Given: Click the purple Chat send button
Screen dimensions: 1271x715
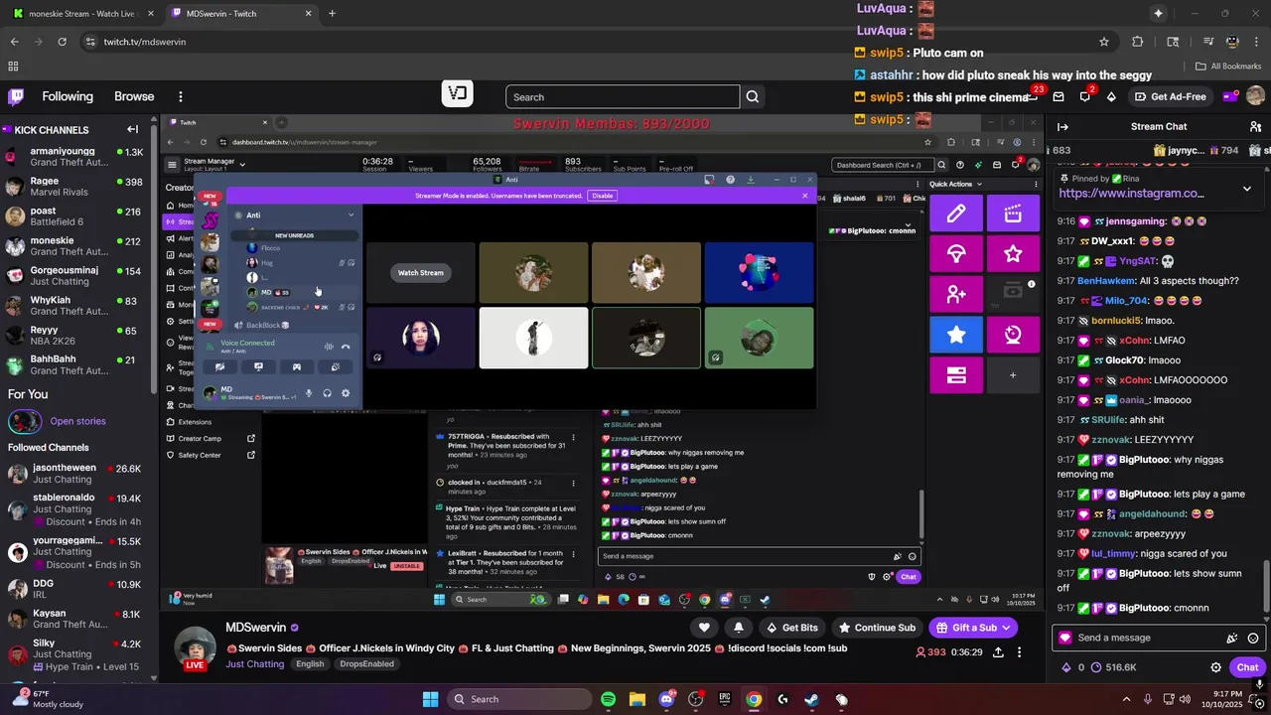Looking at the screenshot, I should [x=1248, y=667].
